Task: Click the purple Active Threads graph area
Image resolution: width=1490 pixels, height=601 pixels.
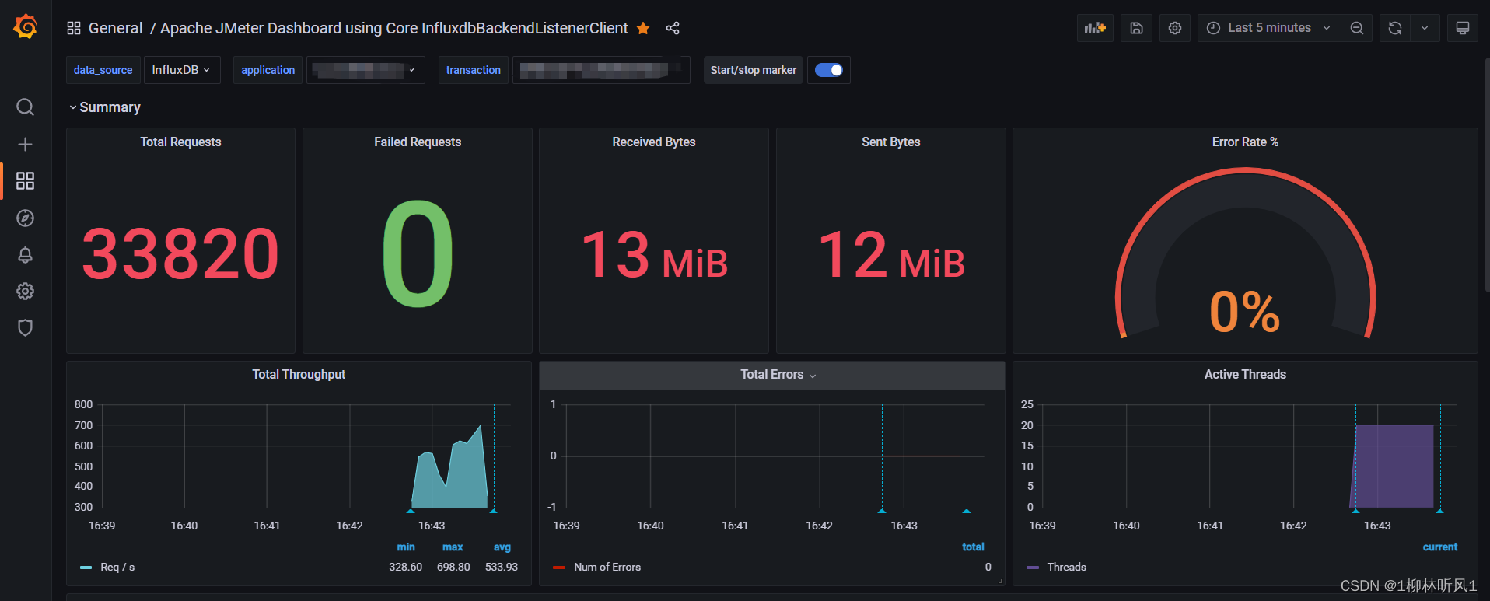Action: pos(1394,466)
